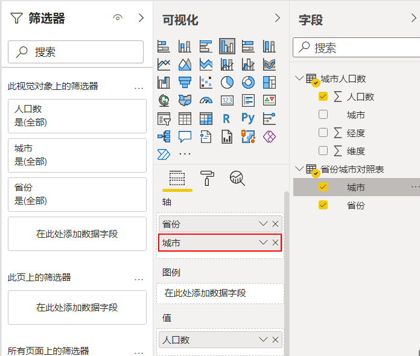Image resolution: width=420 pixels, height=356 pixels.
Task: Select the Python visual
Action: pyautogui.click(x=248, y=118)
